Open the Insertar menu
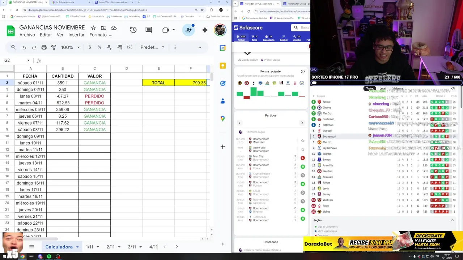 (x=76, y=35)
